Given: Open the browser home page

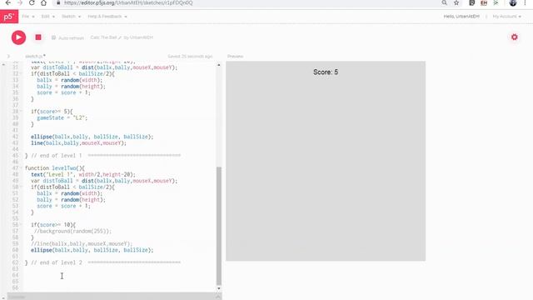Looking at the screenshot, I should (43, 3).
